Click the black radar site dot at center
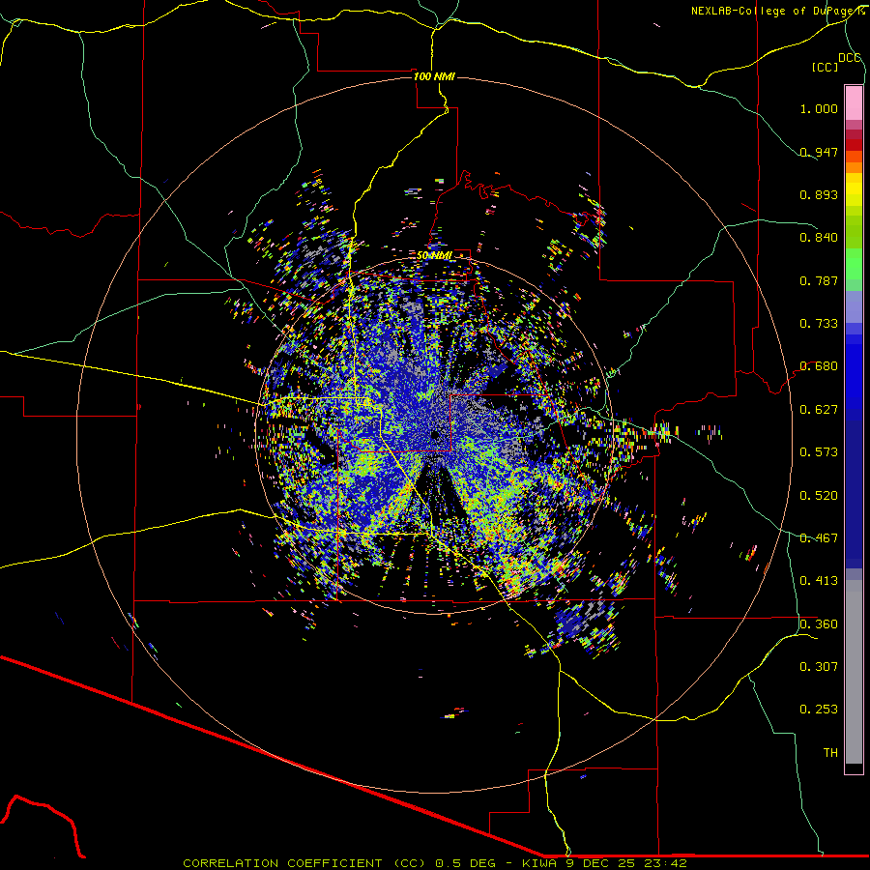870x870 pixels. [436, 436]
